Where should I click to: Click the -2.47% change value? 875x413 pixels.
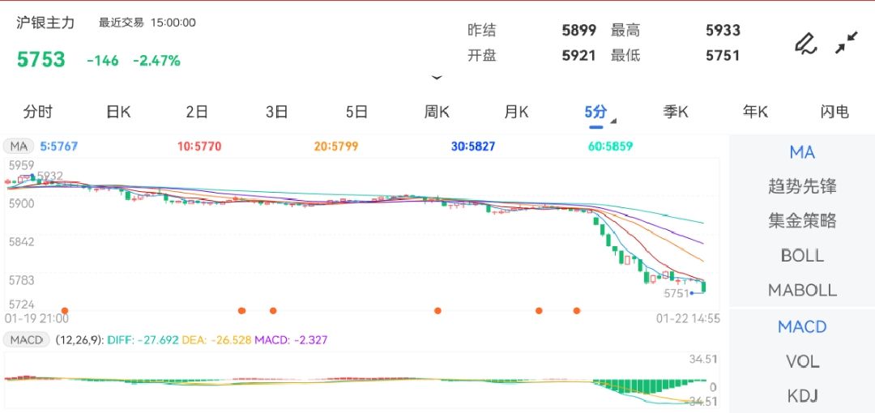(156, 61)
